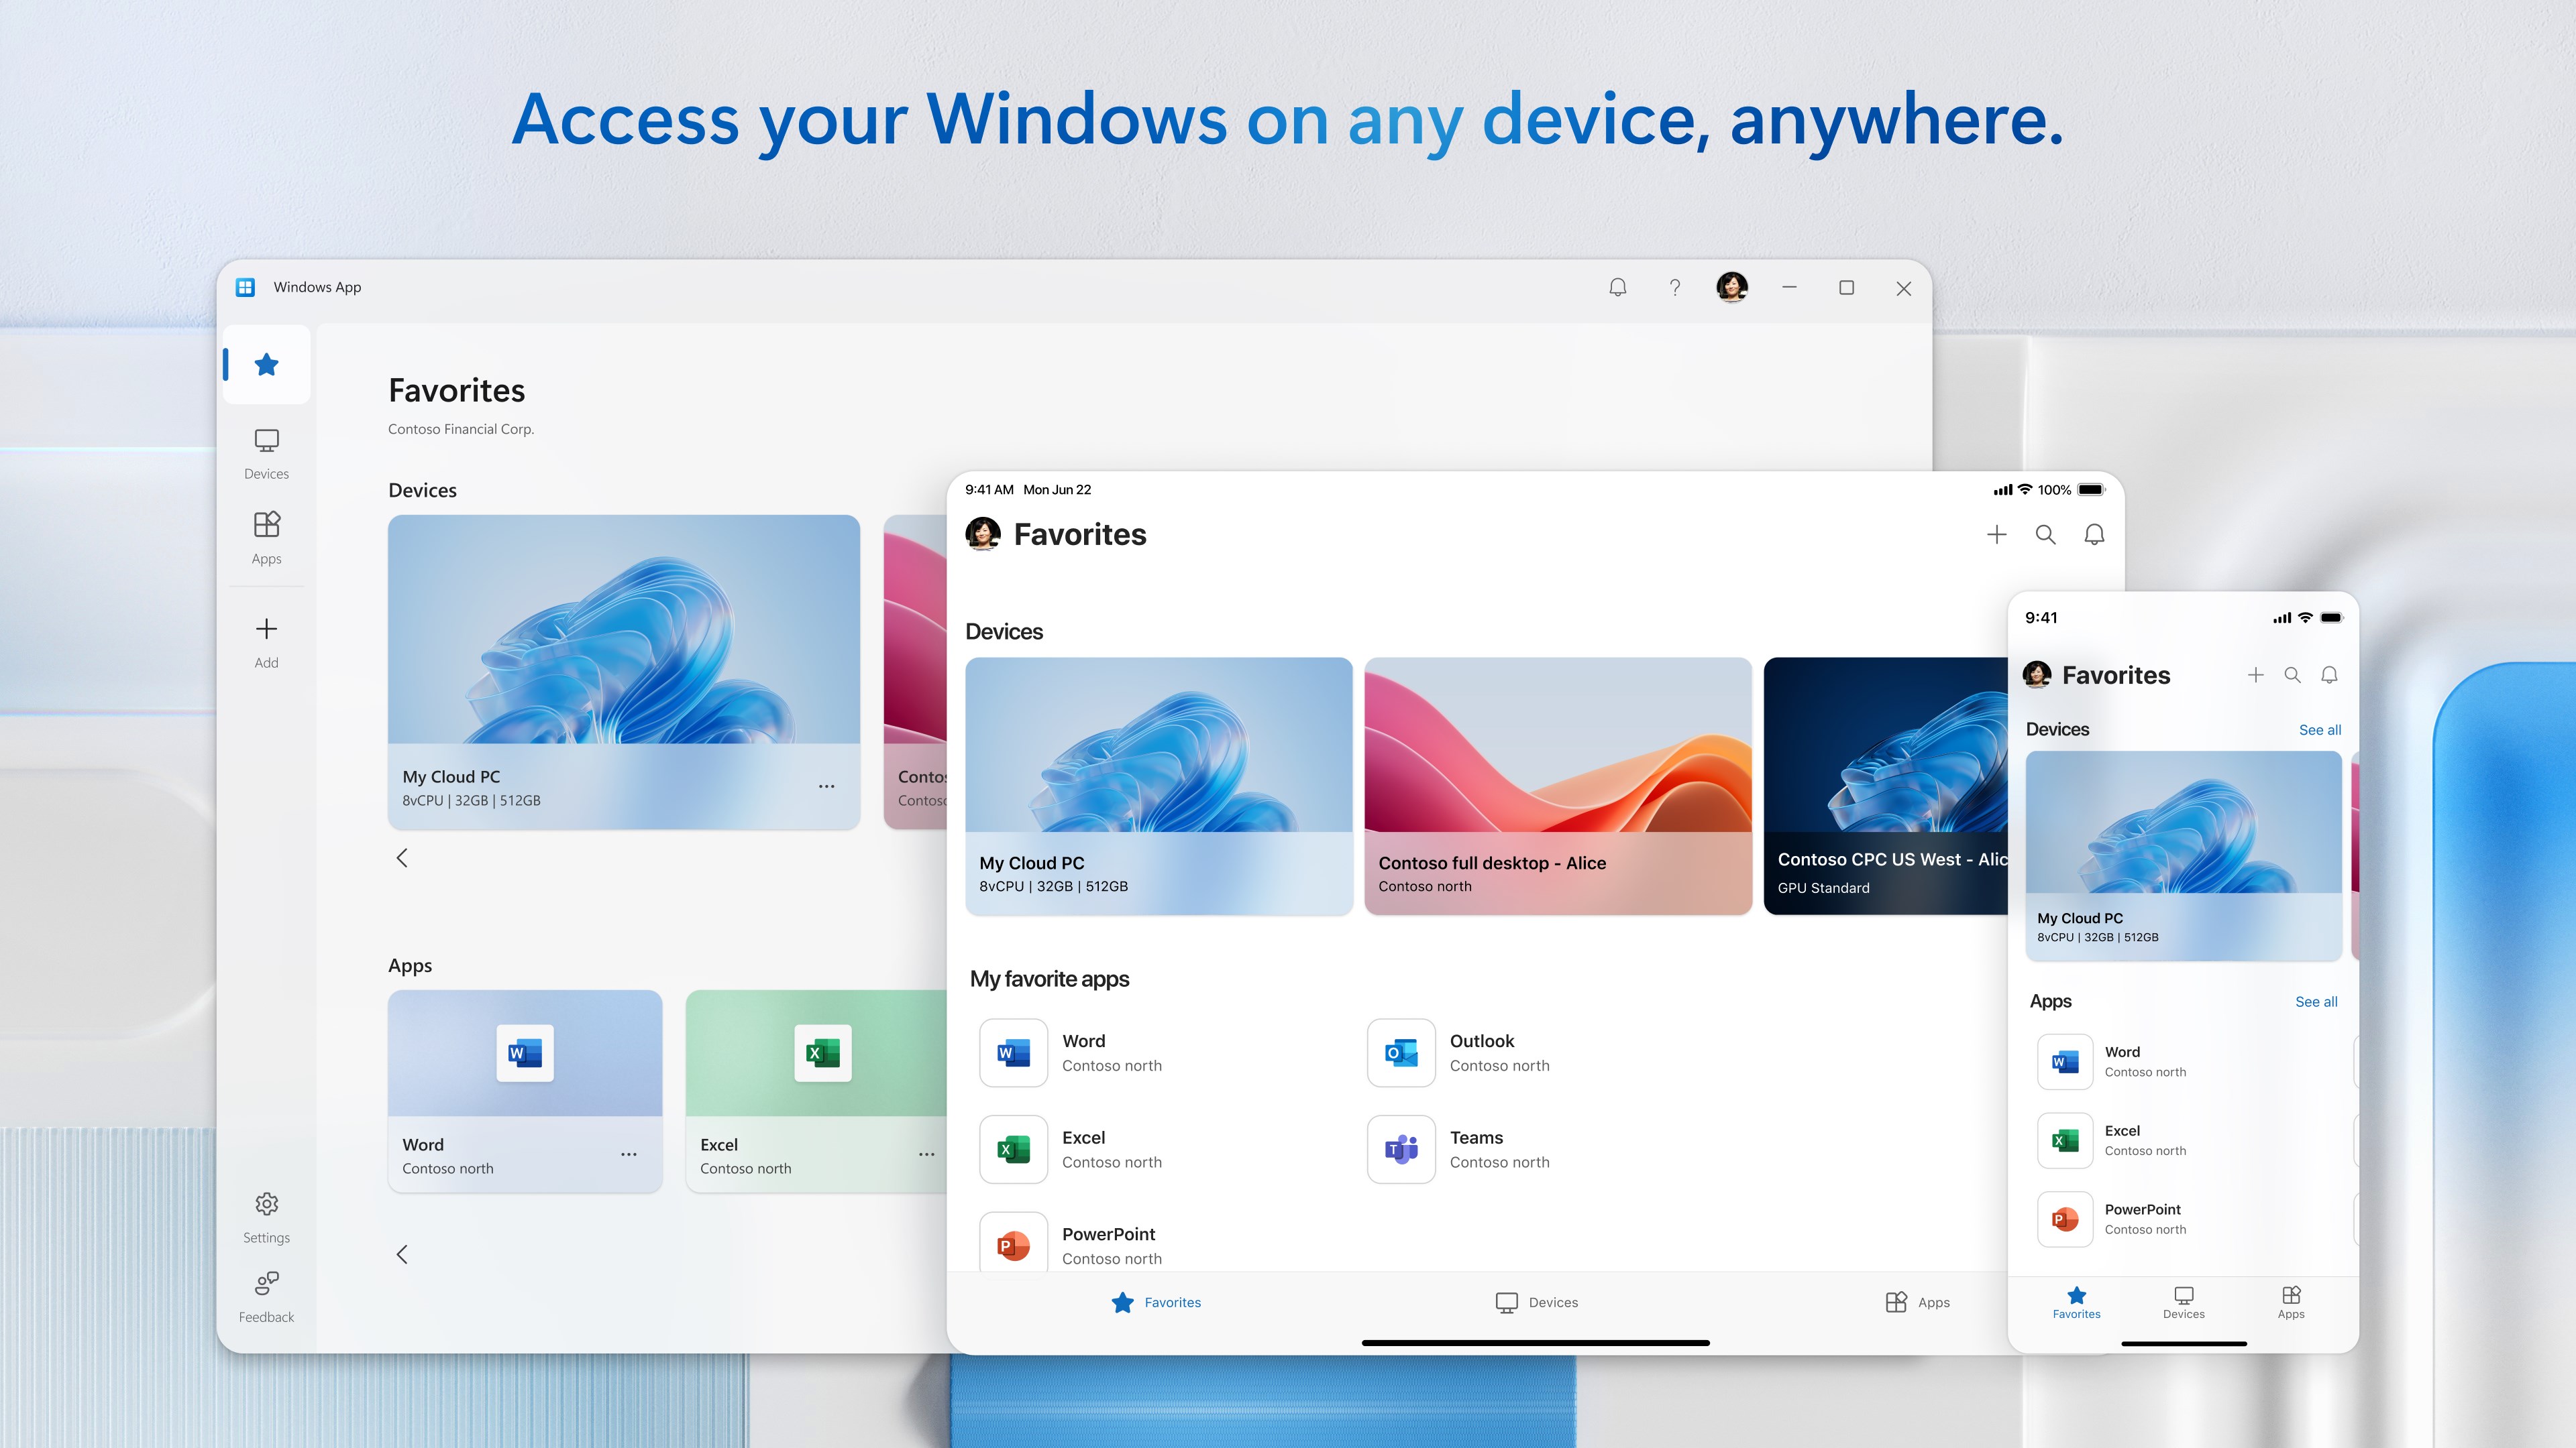
Task: Open the Apps section from the sidebar
Action: pyautogui.click(x=266, y=536)
